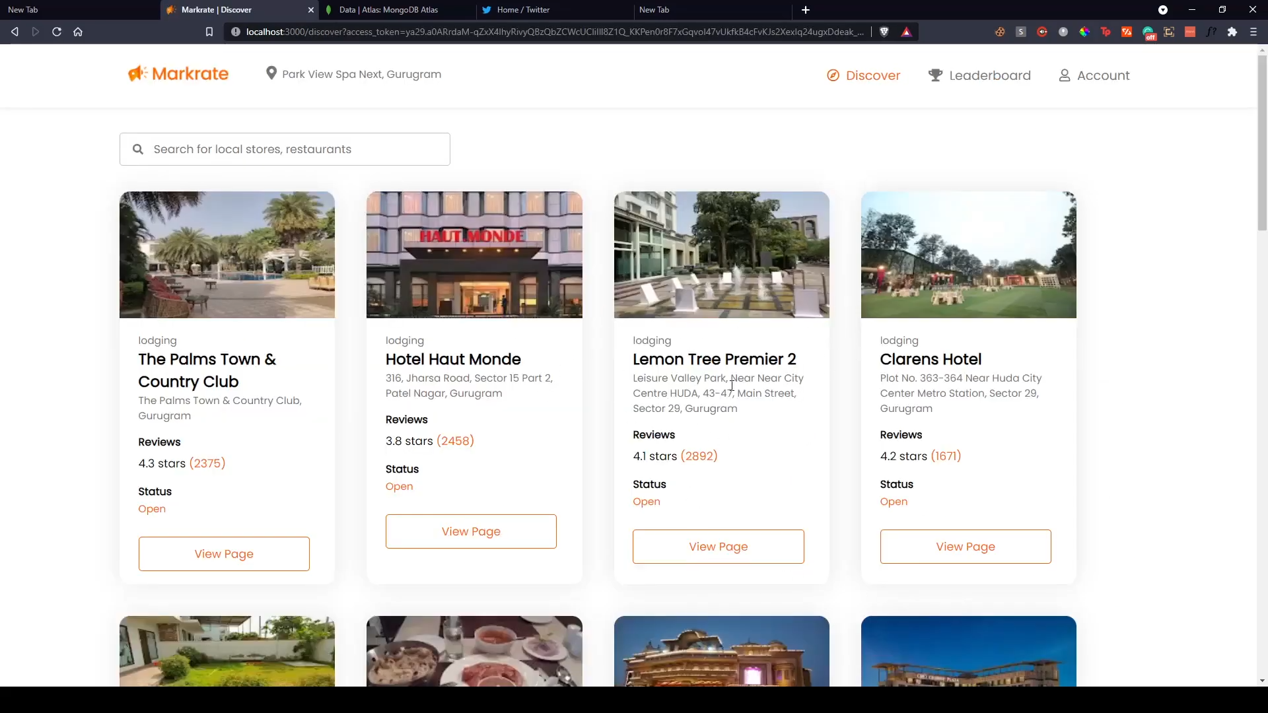Click the Account person icon
Image resolution: width=1268 pixels, height=713 pixels.
(1064, 75)
